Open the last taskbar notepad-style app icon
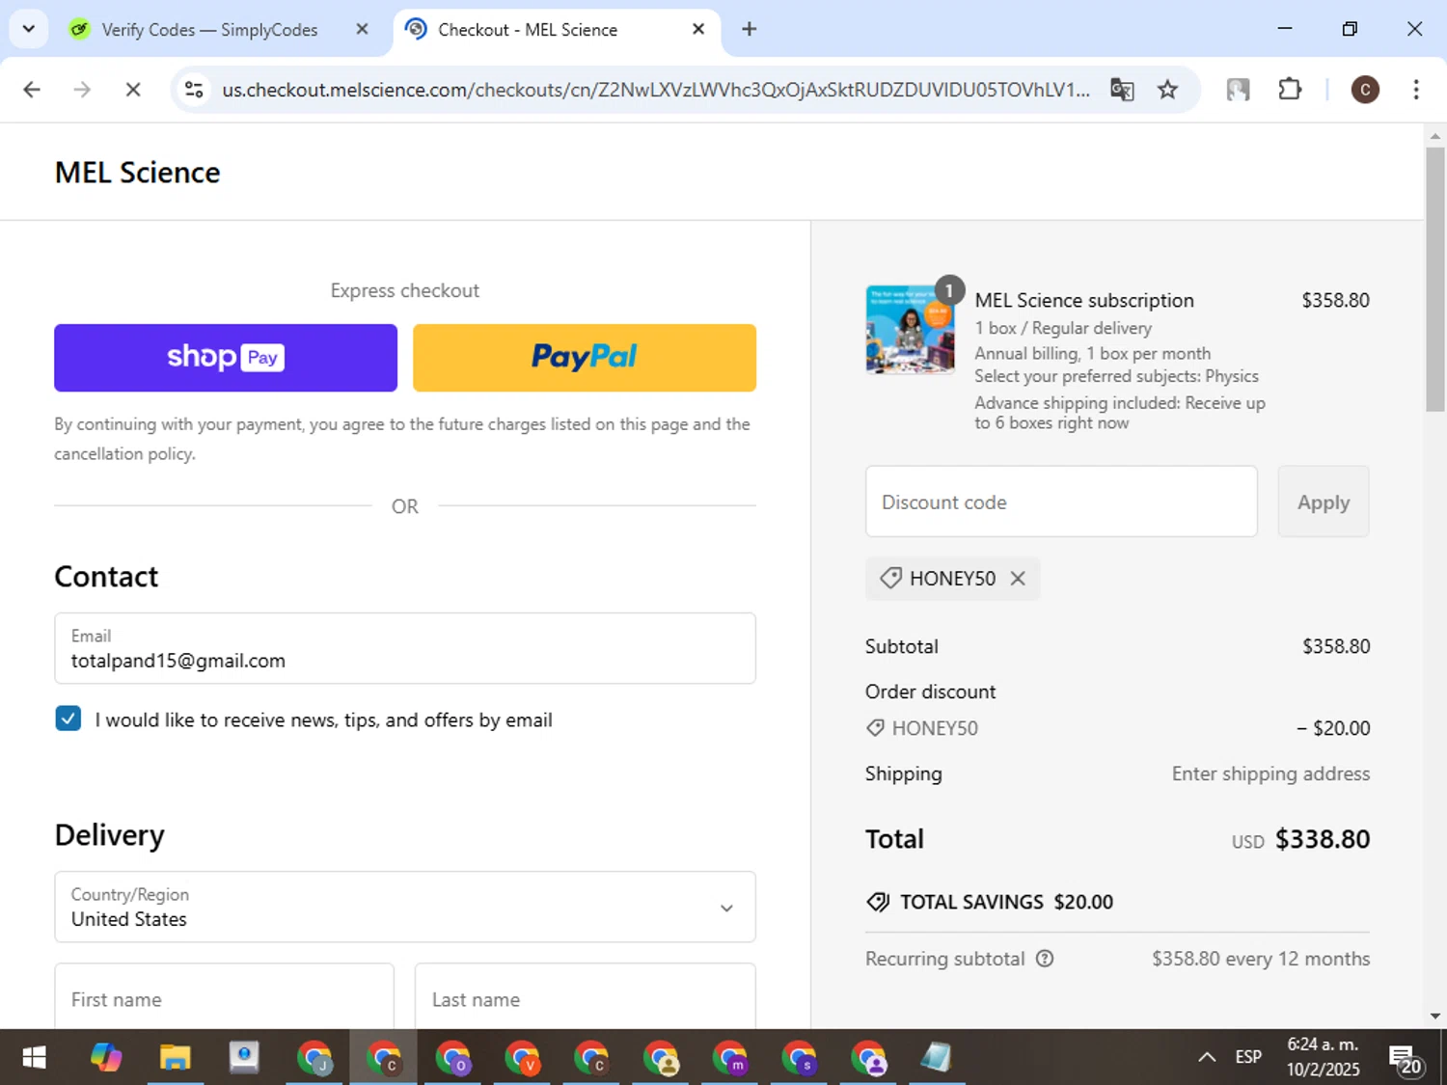 (x=936, y=1058)
